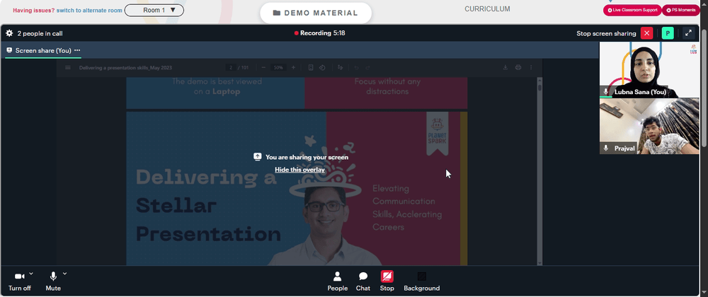Click the PDF annotate draw icon
The width and height of the screenshot is (708, 297).
(x=340, y=68)
